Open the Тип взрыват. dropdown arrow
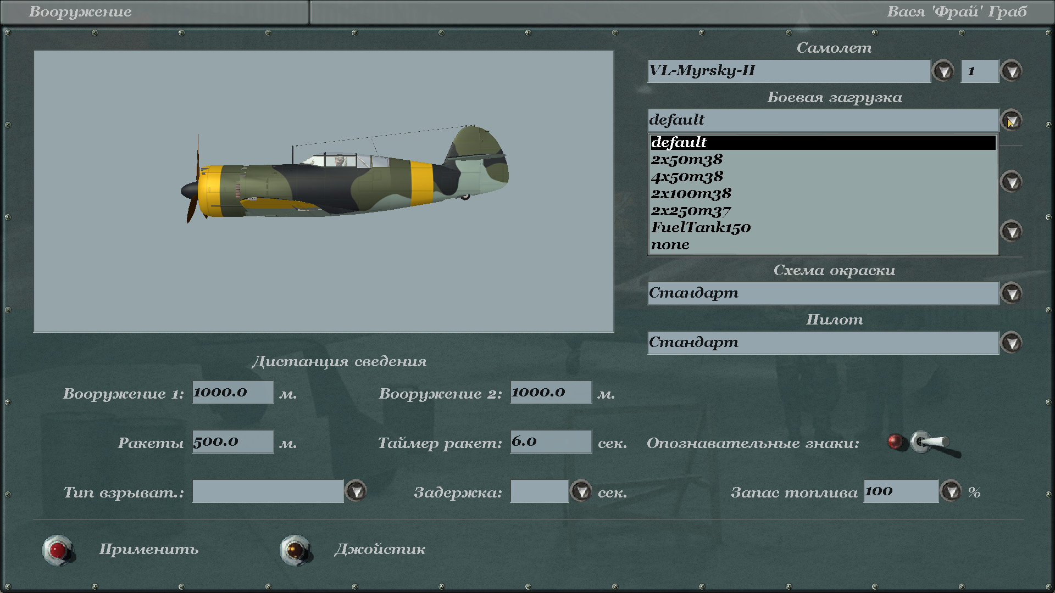1055x593 pixels. 356,491
